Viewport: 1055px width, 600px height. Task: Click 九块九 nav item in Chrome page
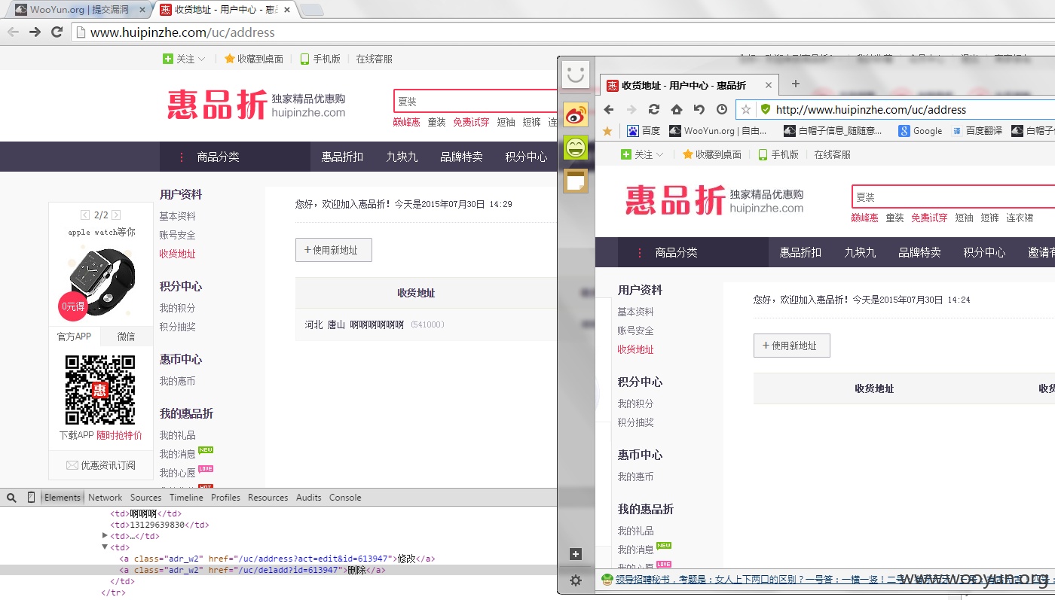click(402, 157)
